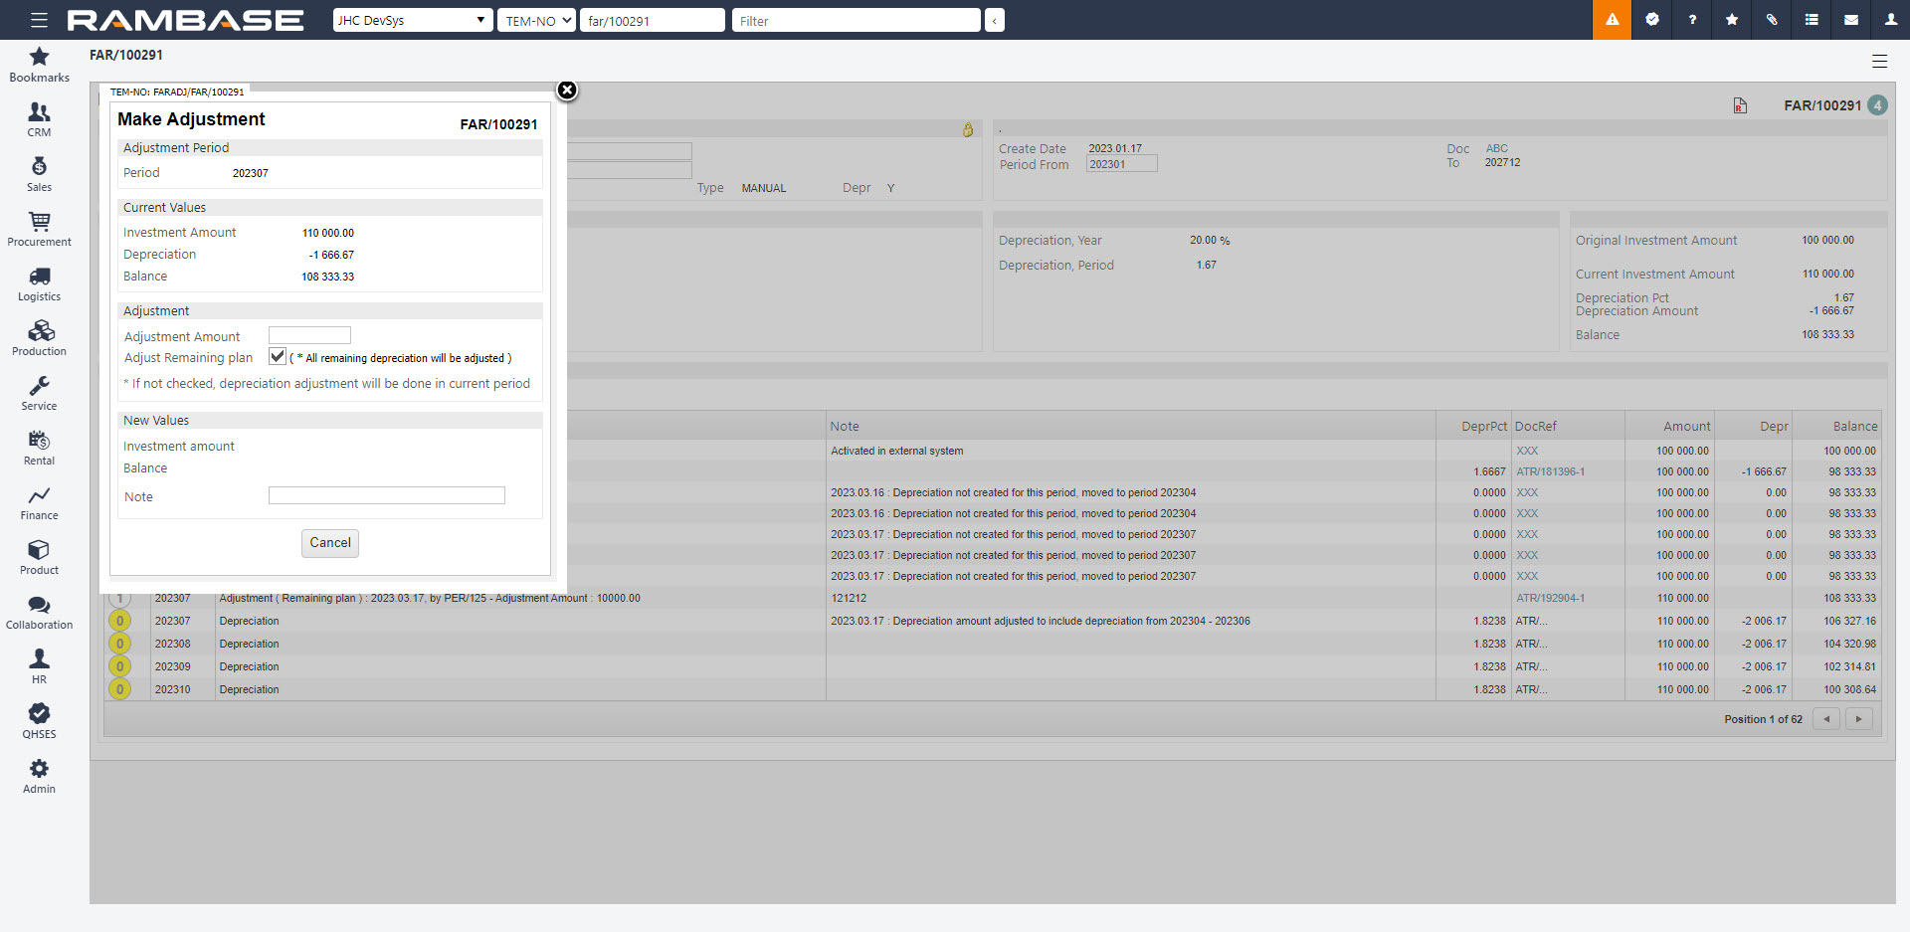Viewport: 1910px width, 932px height.
Task: Open the Procurement module in sidebar
Action: [40, 229]
